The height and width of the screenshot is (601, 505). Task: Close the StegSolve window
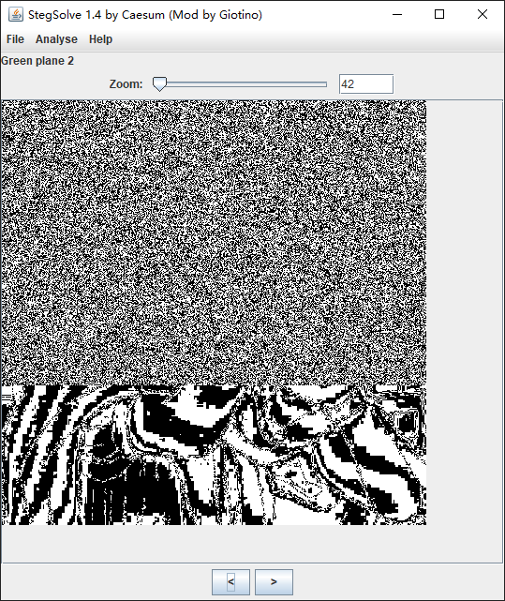482,15
